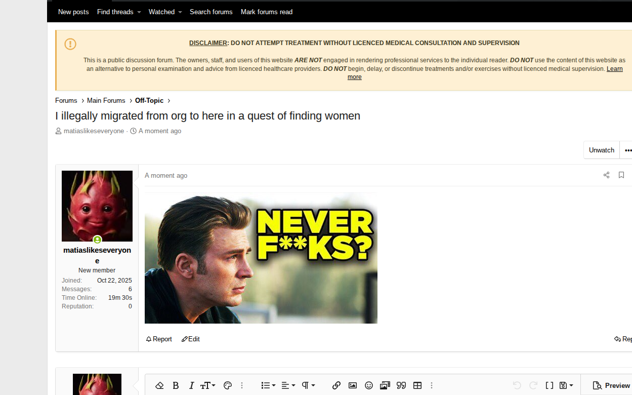Click the insert link icon

[336, 385]
